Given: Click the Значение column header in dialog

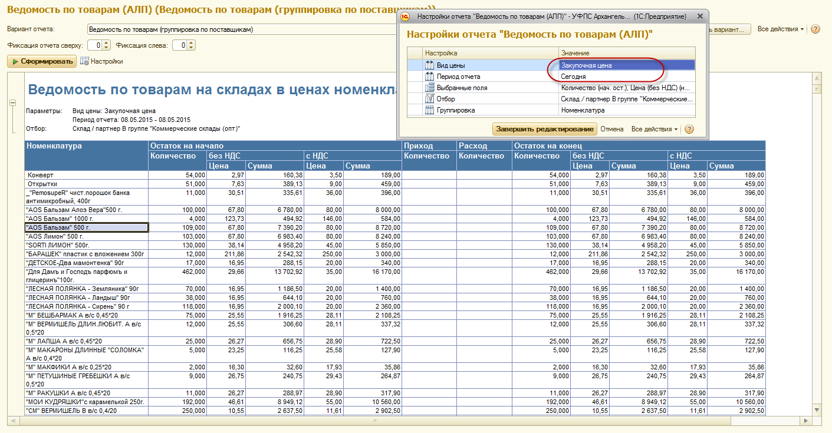Looking at the screenshot, I should click(x=627, y=53).
